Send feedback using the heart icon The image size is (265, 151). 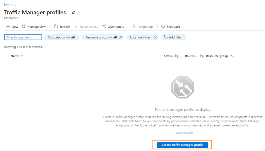170,26
